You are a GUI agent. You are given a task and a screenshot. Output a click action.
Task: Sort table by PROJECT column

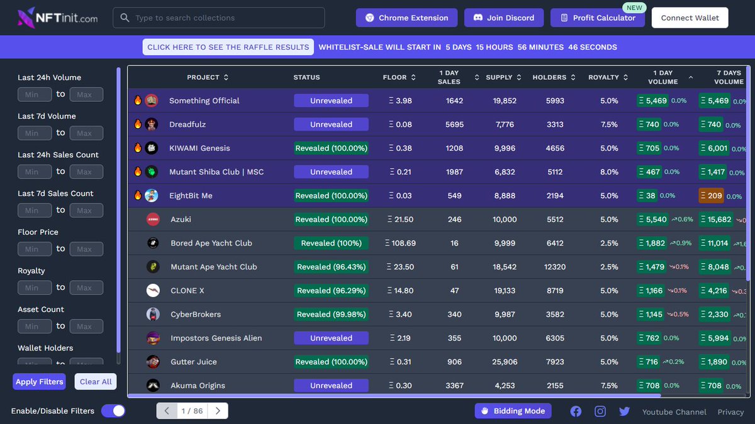[x=208, y=77]
